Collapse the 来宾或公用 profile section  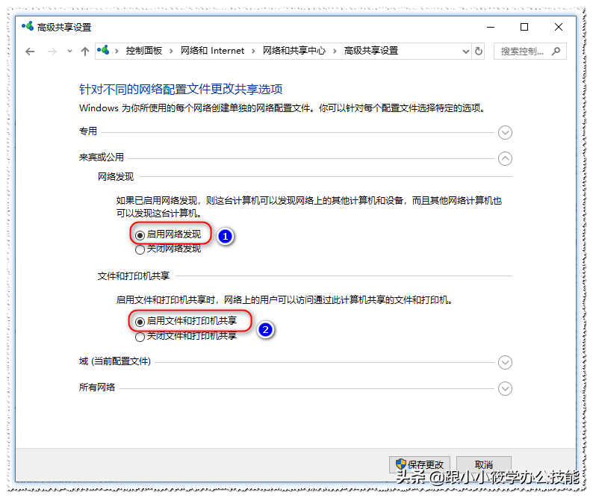tap(506, 158)
